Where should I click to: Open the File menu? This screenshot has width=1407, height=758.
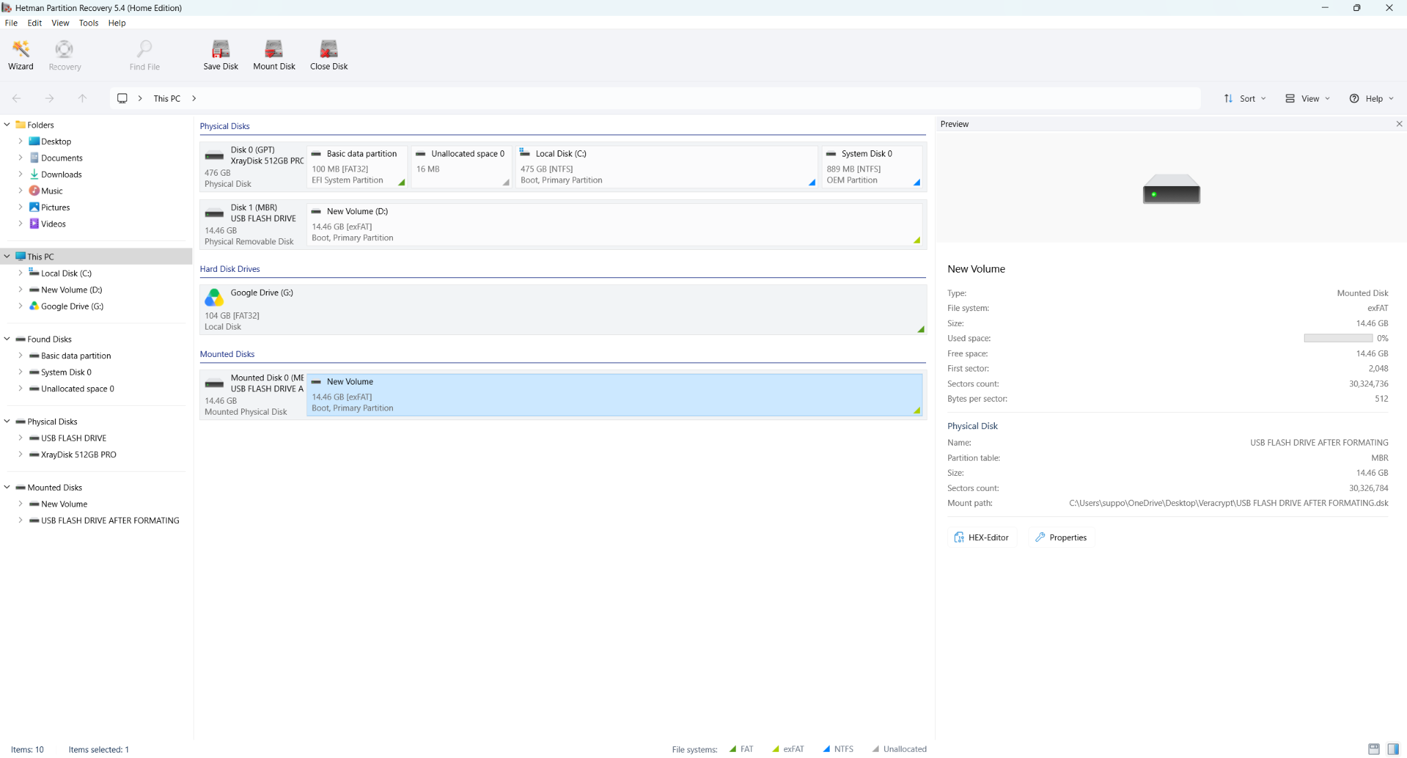(11, 23)
